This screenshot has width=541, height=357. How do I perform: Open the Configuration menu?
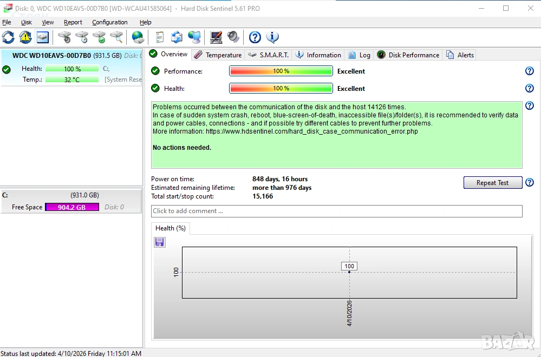(x=110, y=22)
